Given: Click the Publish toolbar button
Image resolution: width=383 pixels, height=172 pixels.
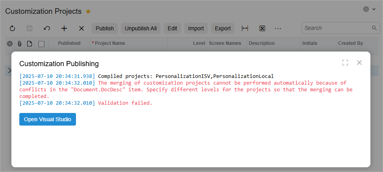Looking at the screenshot, I should [105, 28].
